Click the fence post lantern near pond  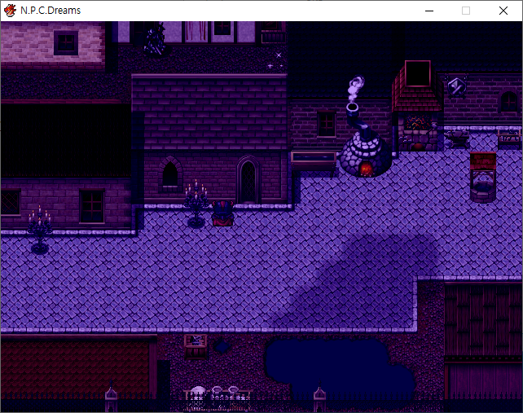click(x=319, y=395)
